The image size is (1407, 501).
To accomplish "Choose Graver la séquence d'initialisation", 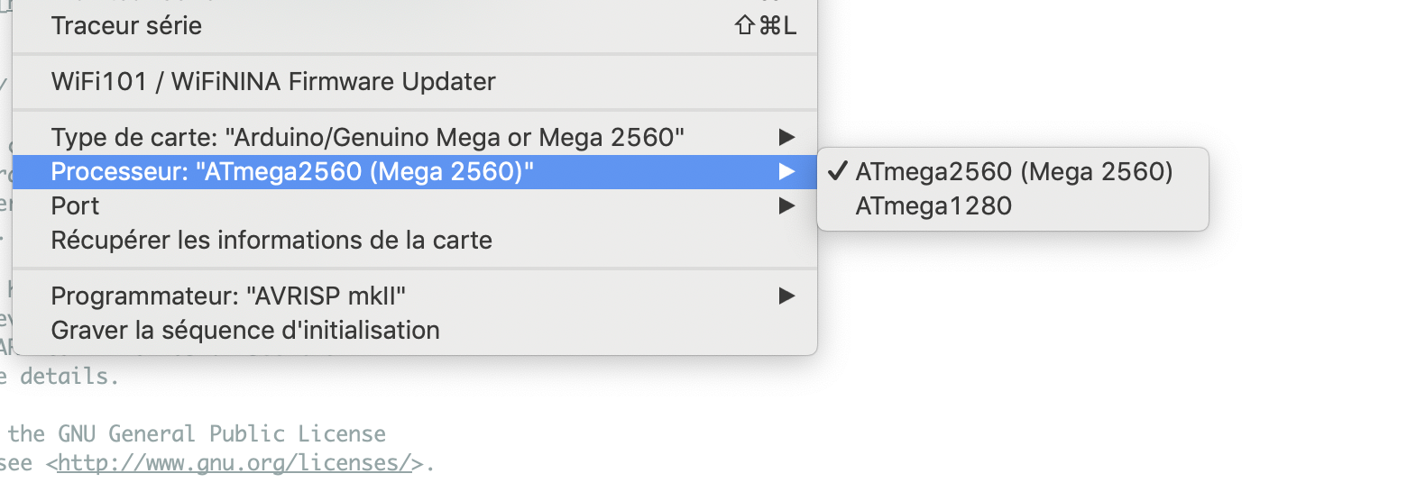I will (245, 330).
